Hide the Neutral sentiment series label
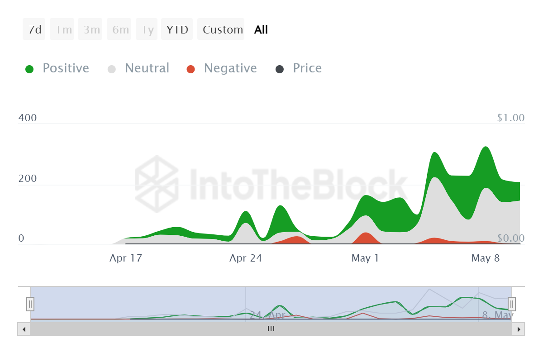Image resolution: width=543 pixels, height=362 pixels. click(147, 68)
